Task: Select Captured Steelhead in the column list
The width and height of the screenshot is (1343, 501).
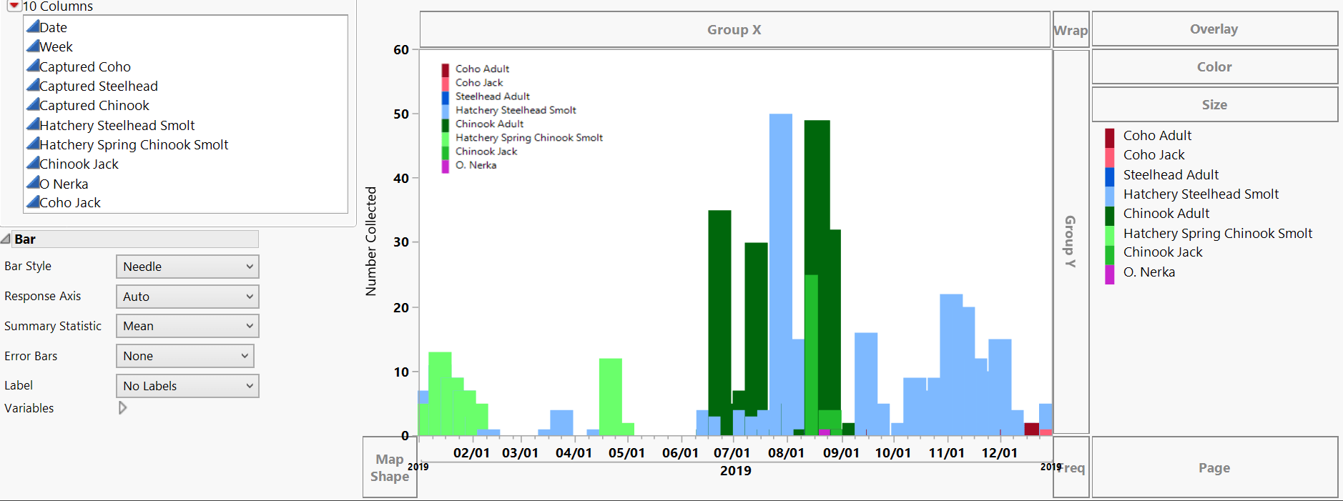Action: coord(99,86)
